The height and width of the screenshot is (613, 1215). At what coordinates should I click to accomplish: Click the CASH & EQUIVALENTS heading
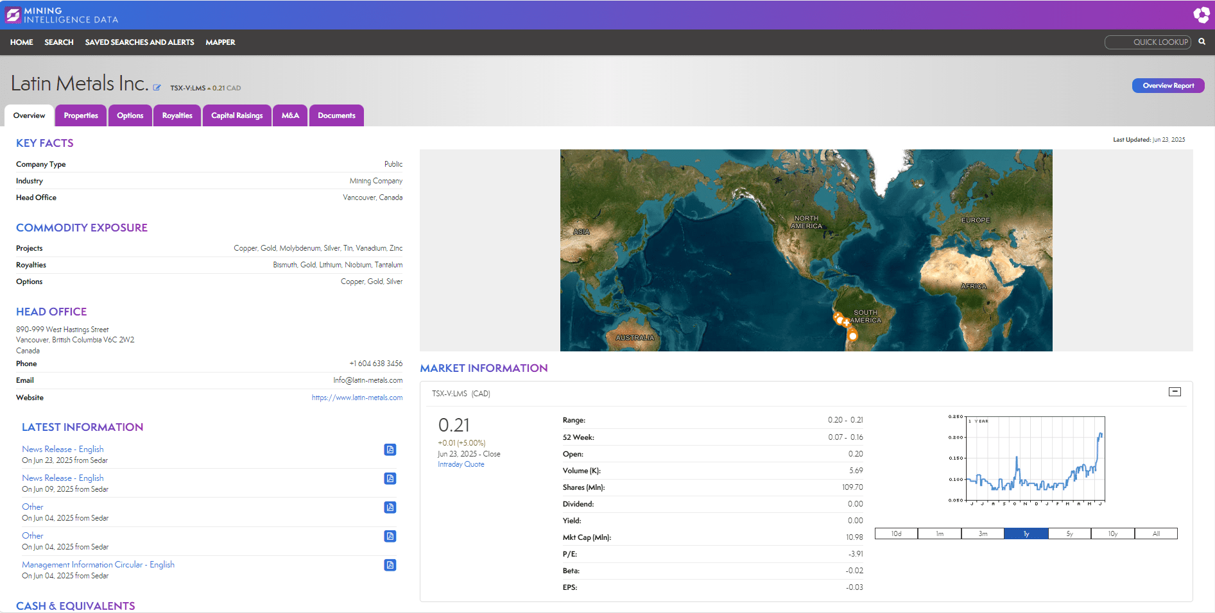76,606
